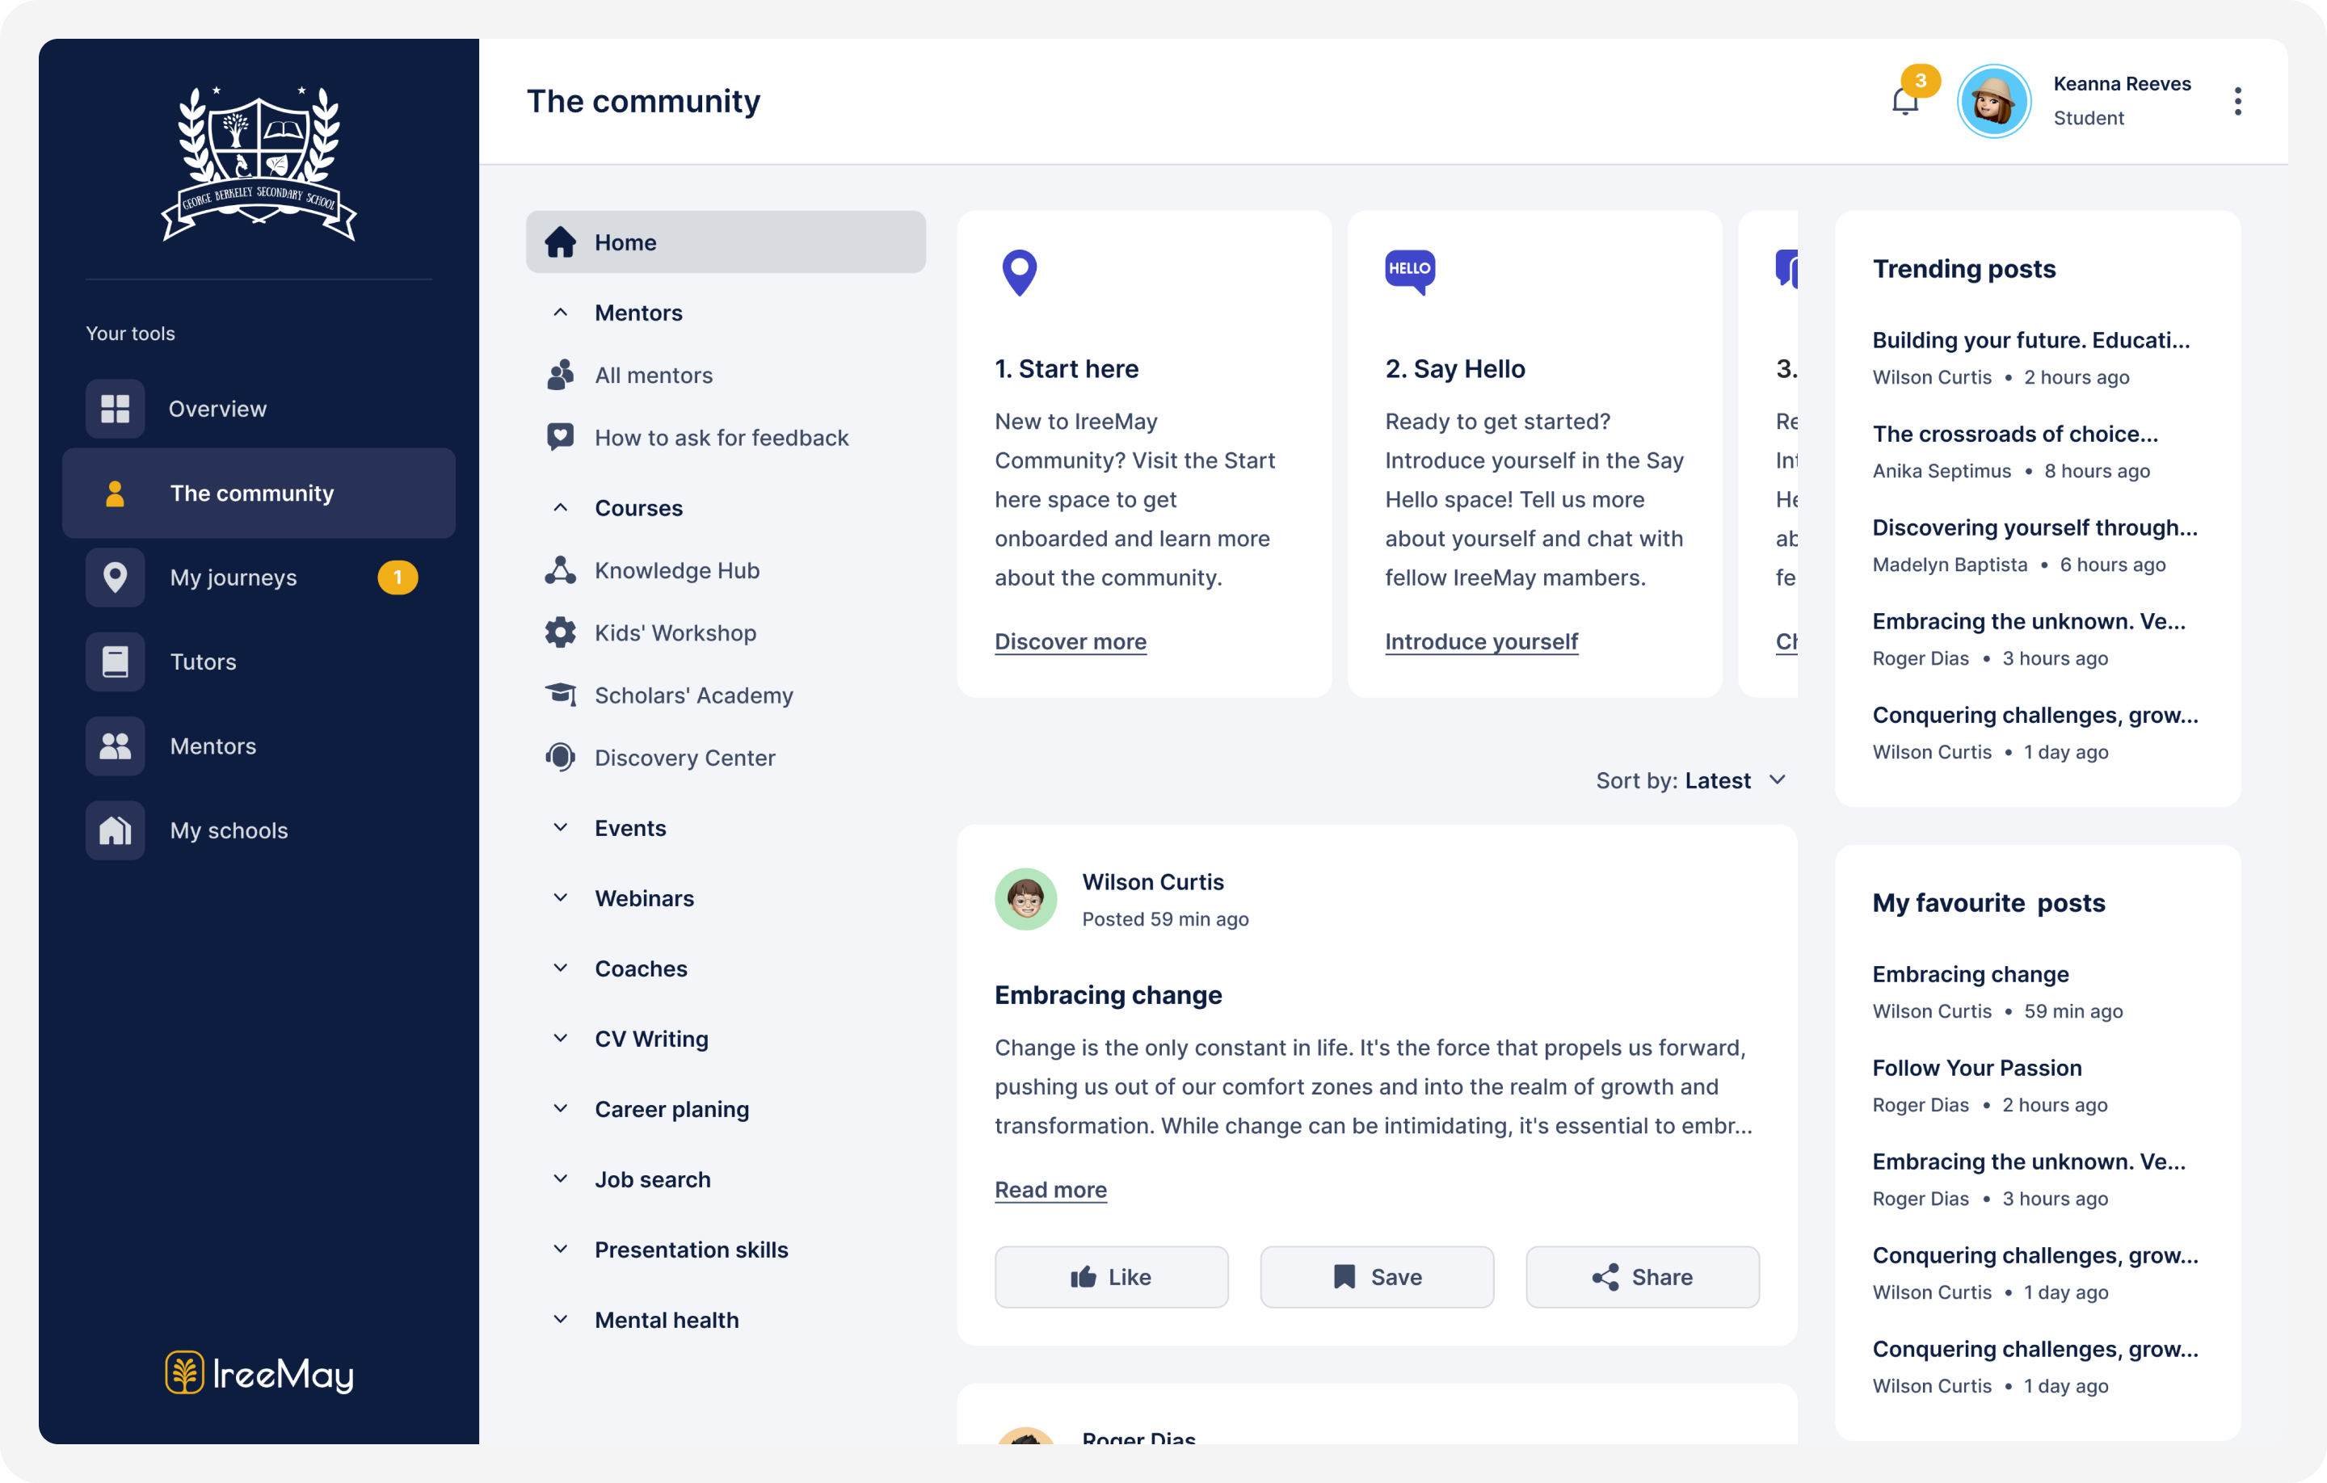
Task: Expand the CV Writing section
Action: (561, 1039)
